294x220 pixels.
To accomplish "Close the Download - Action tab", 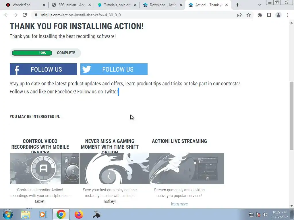I will click(x=181, y=5).
